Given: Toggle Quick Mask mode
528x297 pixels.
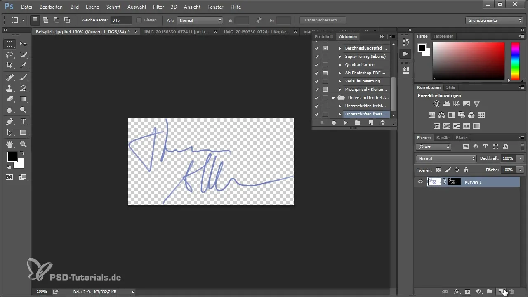Looking at the screenshot, I should pos(10,177).
